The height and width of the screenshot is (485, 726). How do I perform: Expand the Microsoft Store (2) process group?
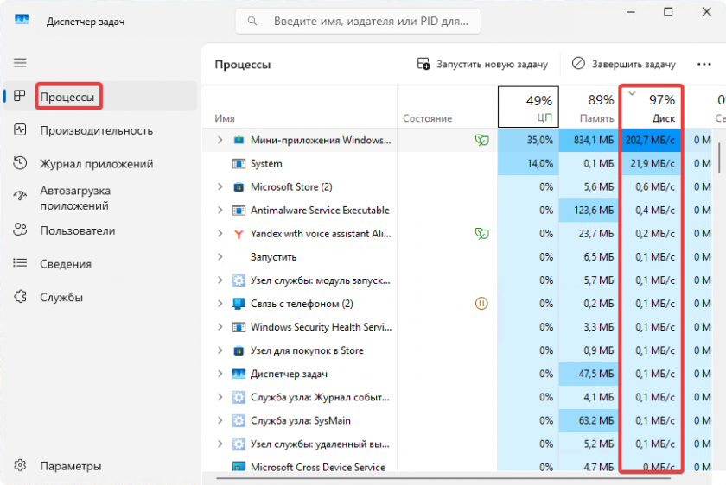pyautogui.click(x=220, y=187)
